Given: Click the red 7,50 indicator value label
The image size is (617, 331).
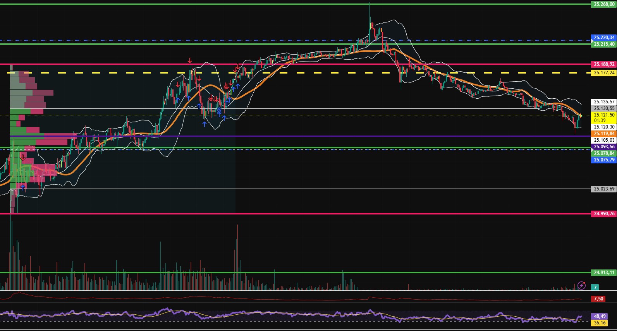Looking at the screenshot, I should [598, 299].
